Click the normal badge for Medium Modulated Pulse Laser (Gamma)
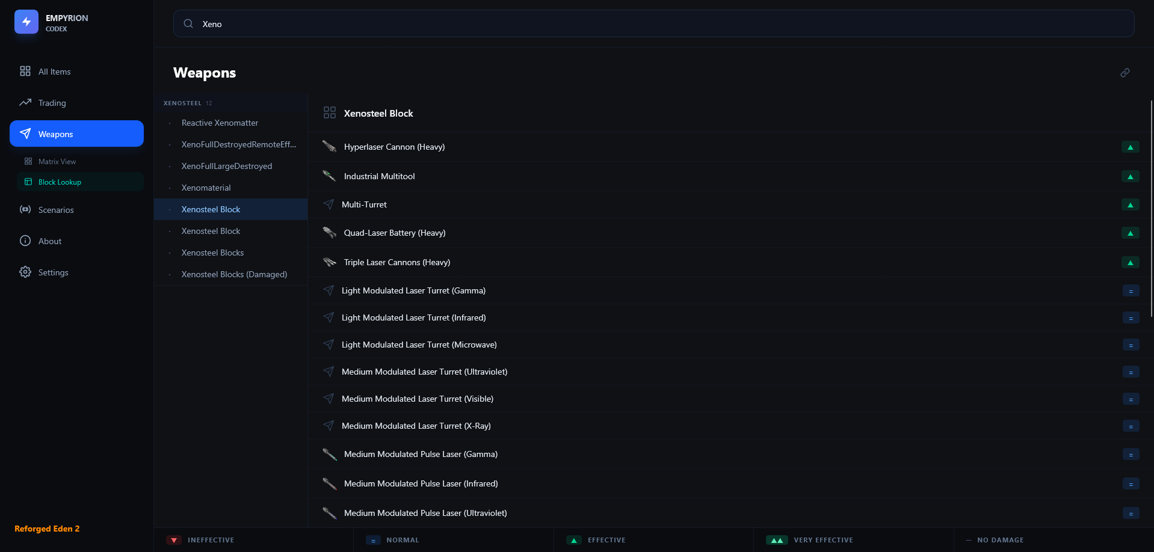The height and width of the screenshot is (552, 1154). pyautogui.click(x=1131, y=455)
